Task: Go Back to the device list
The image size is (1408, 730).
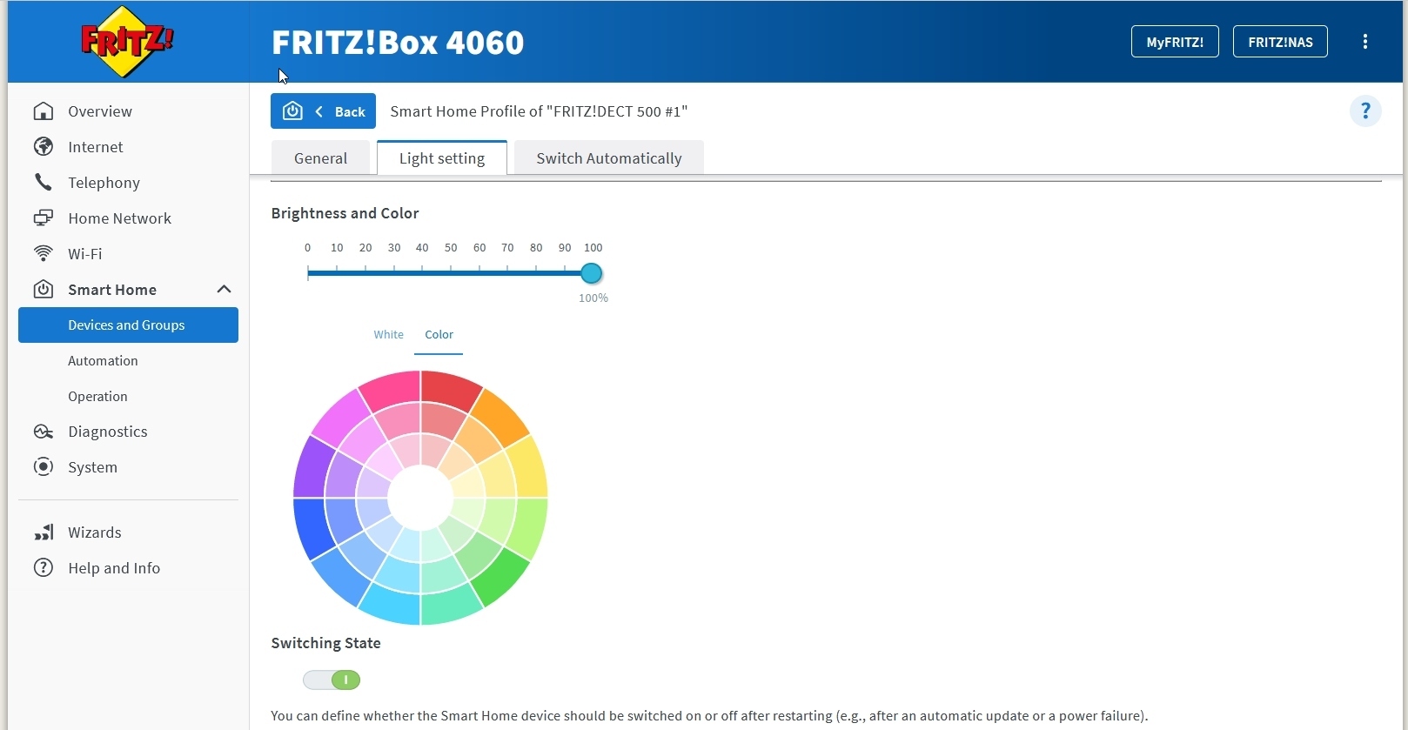Action: coord(324,111)
